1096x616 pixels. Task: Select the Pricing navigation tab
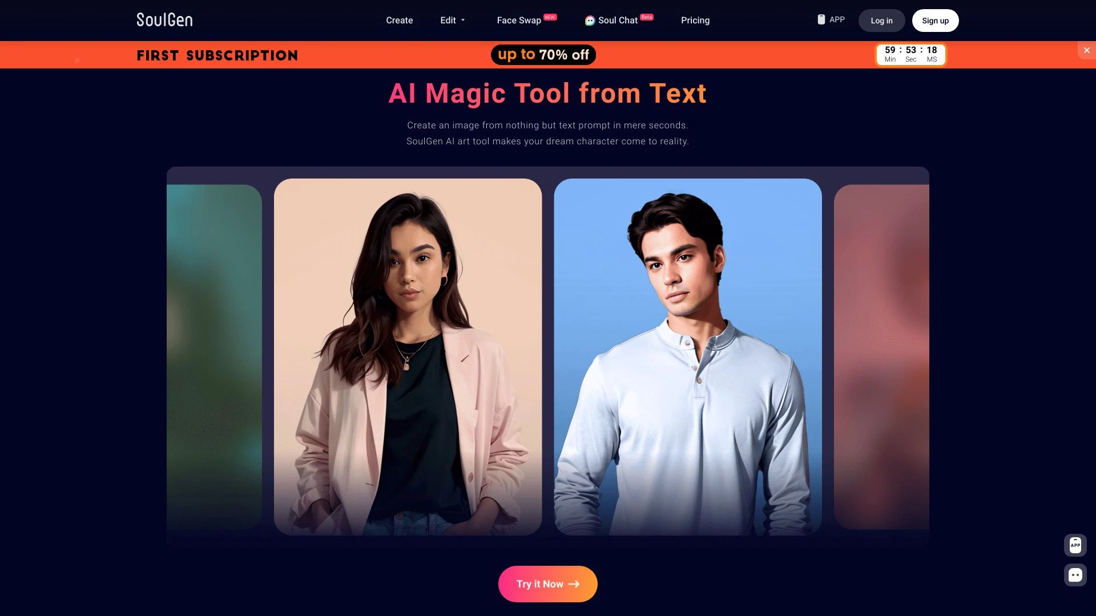(x=695, y=21)
